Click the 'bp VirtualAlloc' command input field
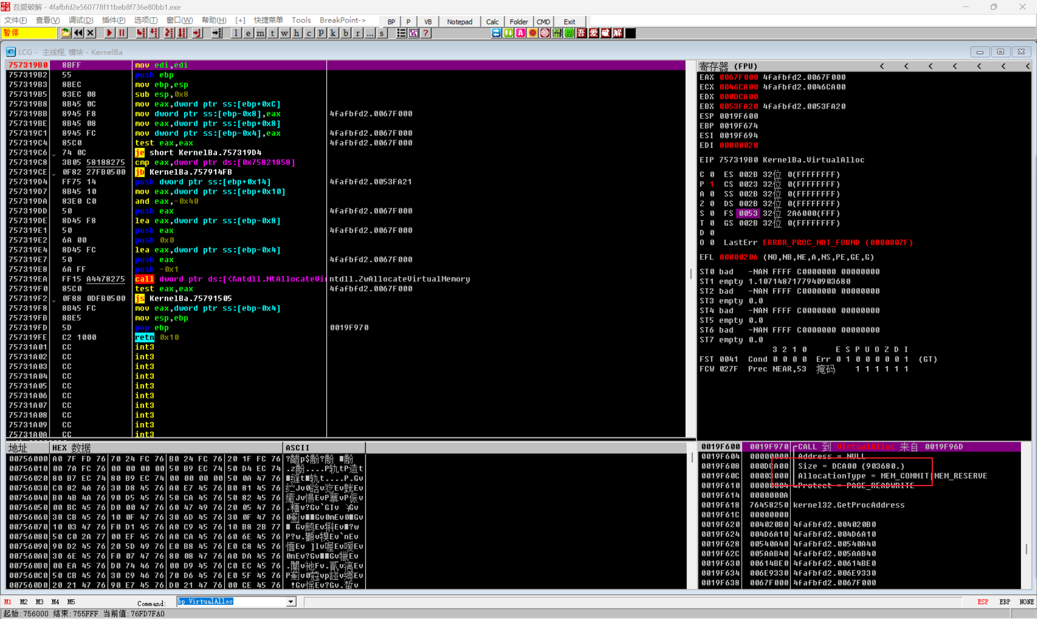 pos(232,602)
